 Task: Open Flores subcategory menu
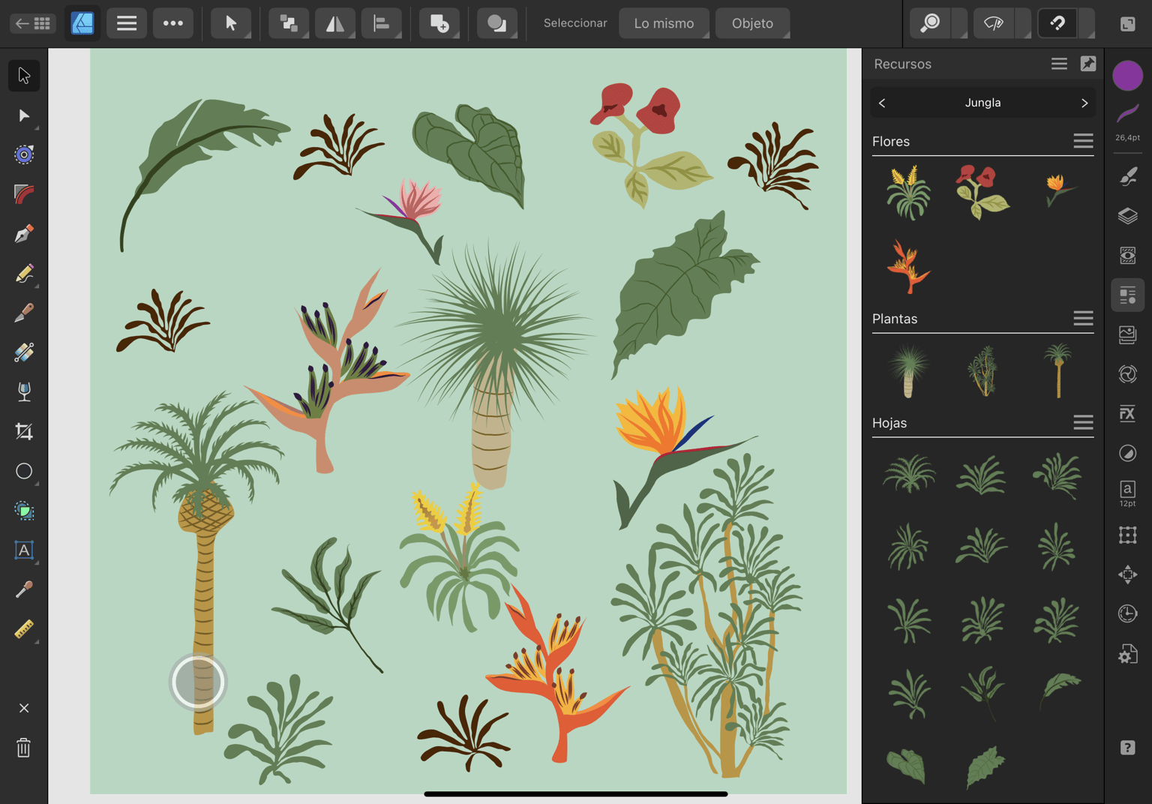[1083, 141]
